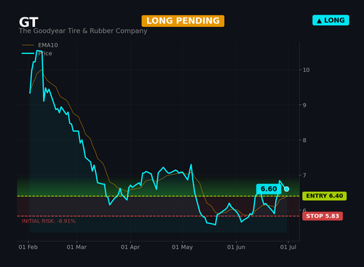Click the LONG PENDING status badge
The width and height of the screenshot is (364, 267).
click(x=183, y=21)
